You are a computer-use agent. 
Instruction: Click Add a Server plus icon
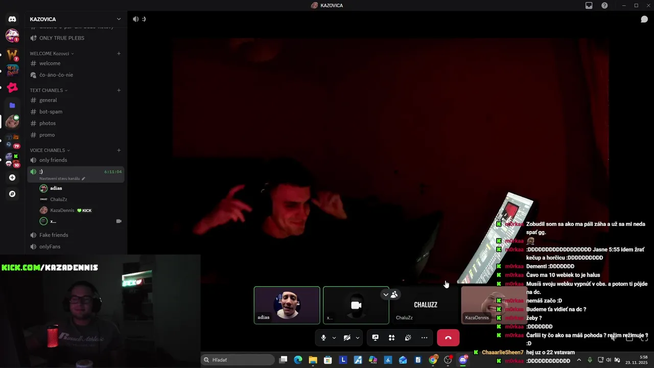click(x=12, y=178)
